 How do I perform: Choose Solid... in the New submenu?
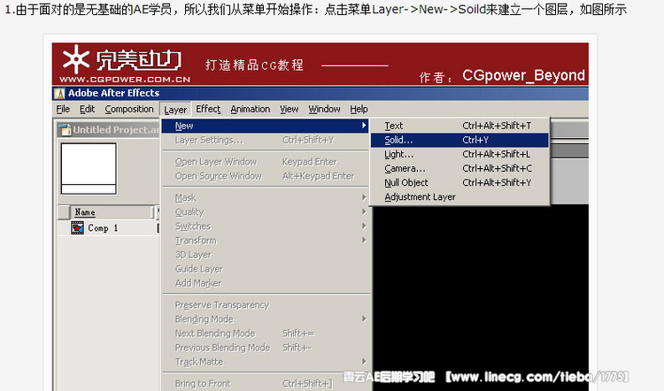coord(459,140)
